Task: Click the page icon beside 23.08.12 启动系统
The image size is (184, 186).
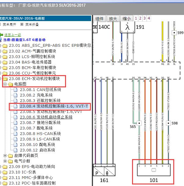Action: click(x=15, y=150)
